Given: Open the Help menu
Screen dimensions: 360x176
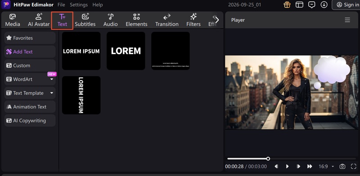Looking at the screenshot, I should [x=98, y=5].
